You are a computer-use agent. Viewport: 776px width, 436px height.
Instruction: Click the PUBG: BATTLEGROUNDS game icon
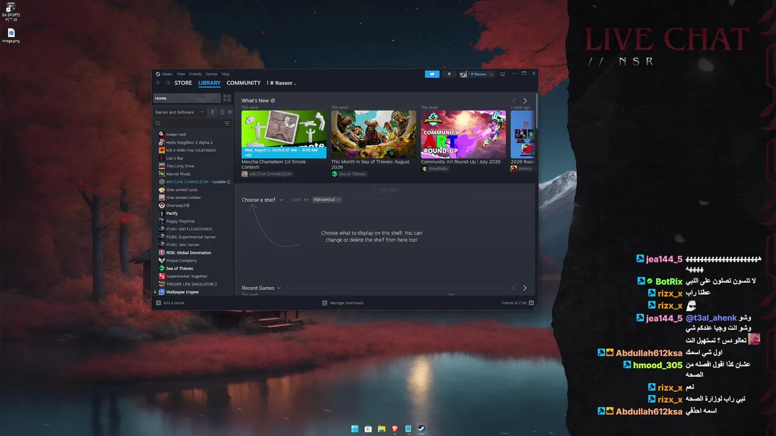[x=162, y=229]
